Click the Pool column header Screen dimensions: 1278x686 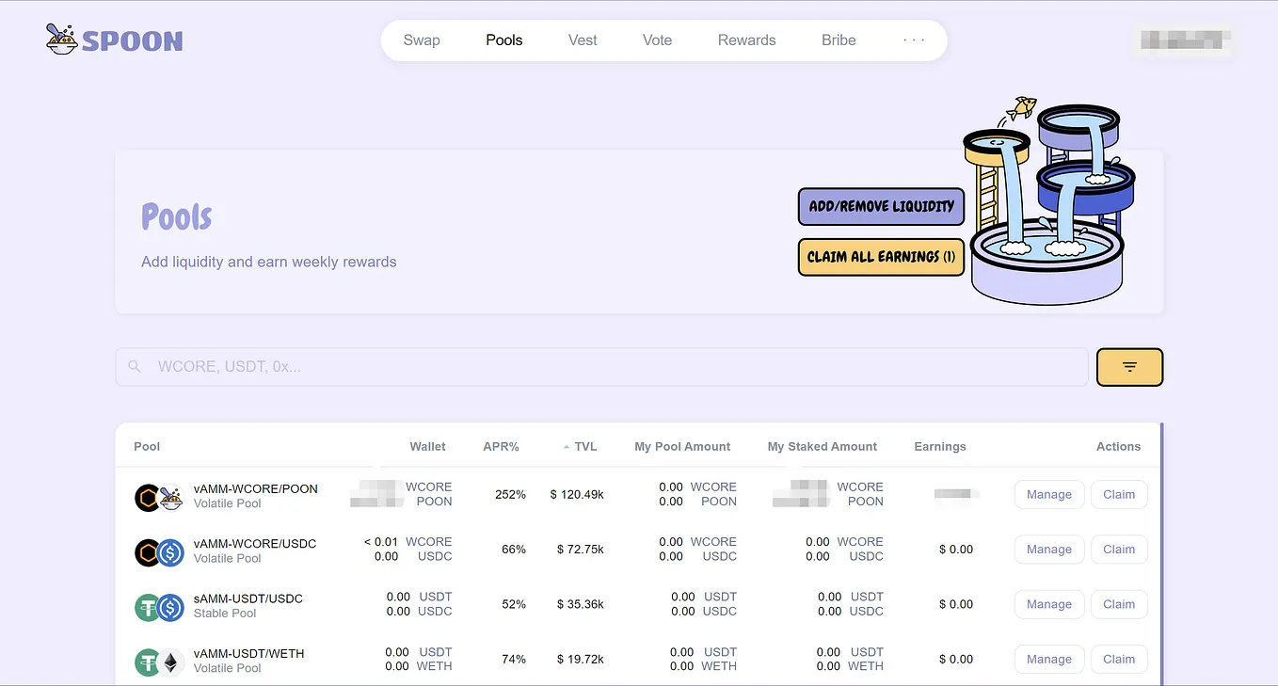[x=147, y=447]
